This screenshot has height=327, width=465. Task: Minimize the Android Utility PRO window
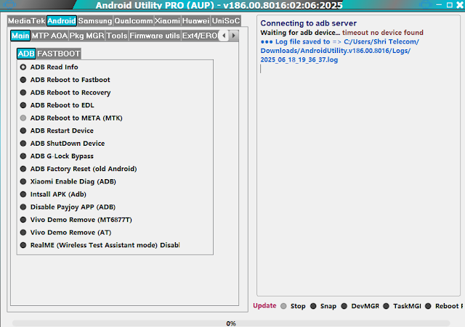tap(439, 5)
